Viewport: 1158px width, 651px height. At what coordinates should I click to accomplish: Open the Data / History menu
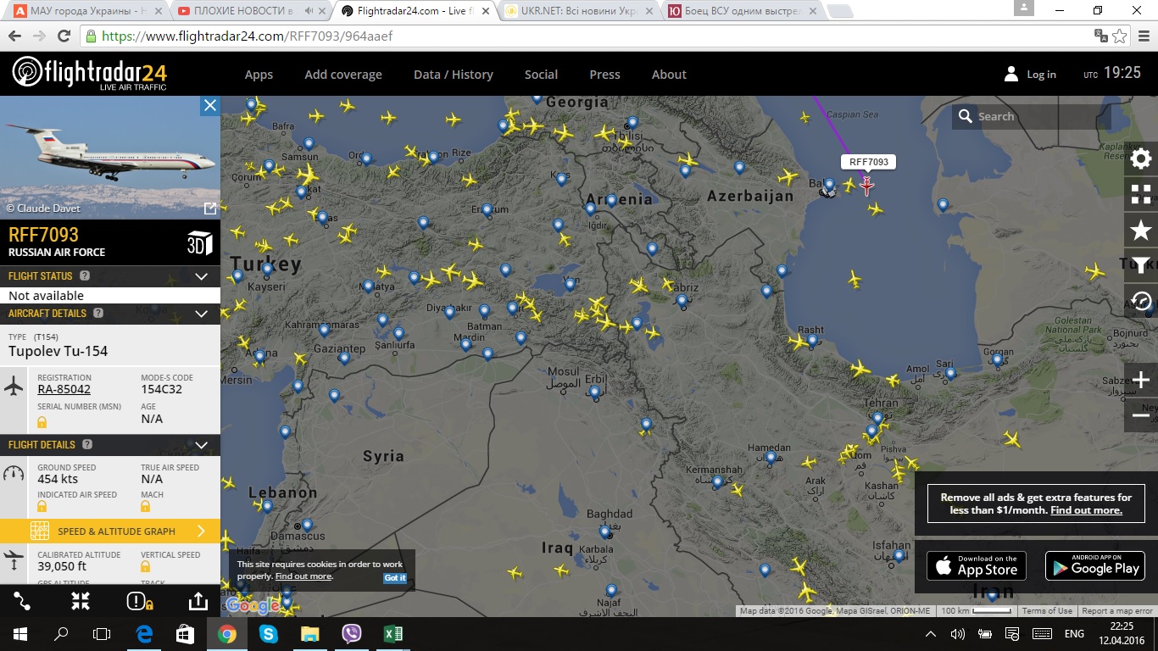click(x=453, y=75)
